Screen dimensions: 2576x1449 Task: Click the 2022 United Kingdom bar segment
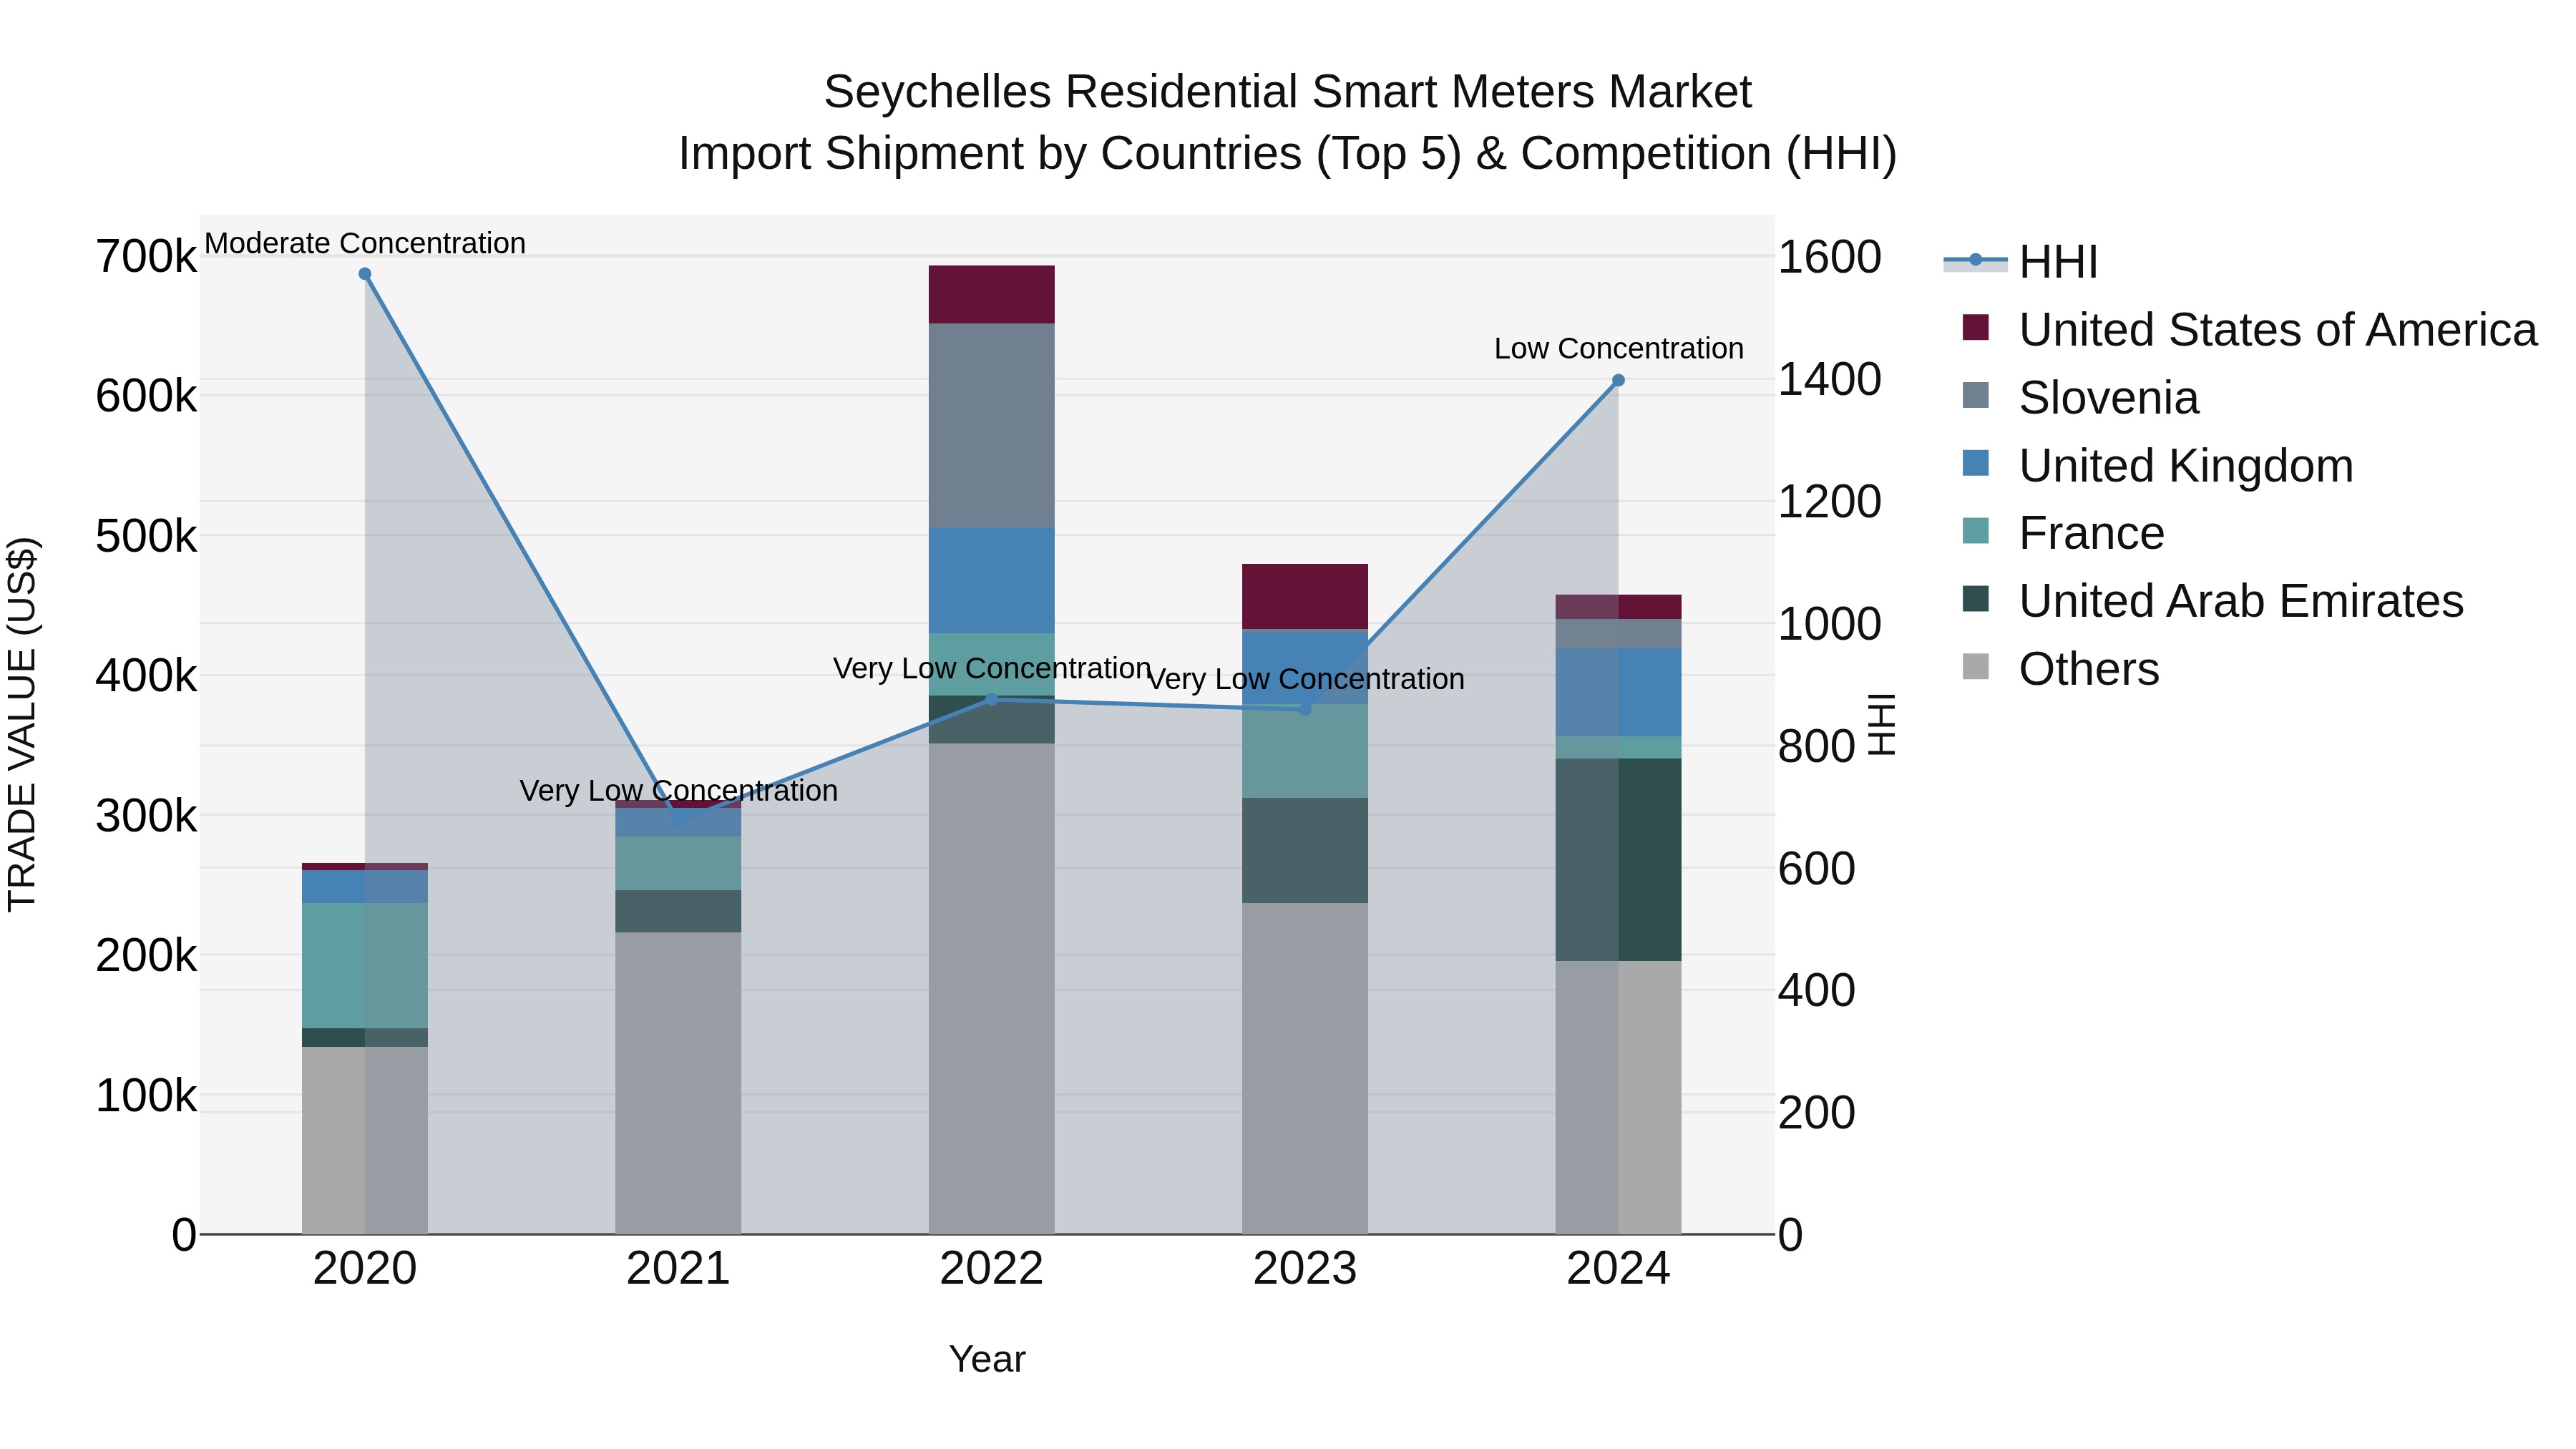tap(992, 581)
